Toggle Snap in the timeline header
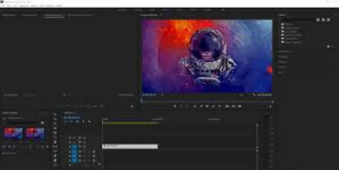 point(71,121)
